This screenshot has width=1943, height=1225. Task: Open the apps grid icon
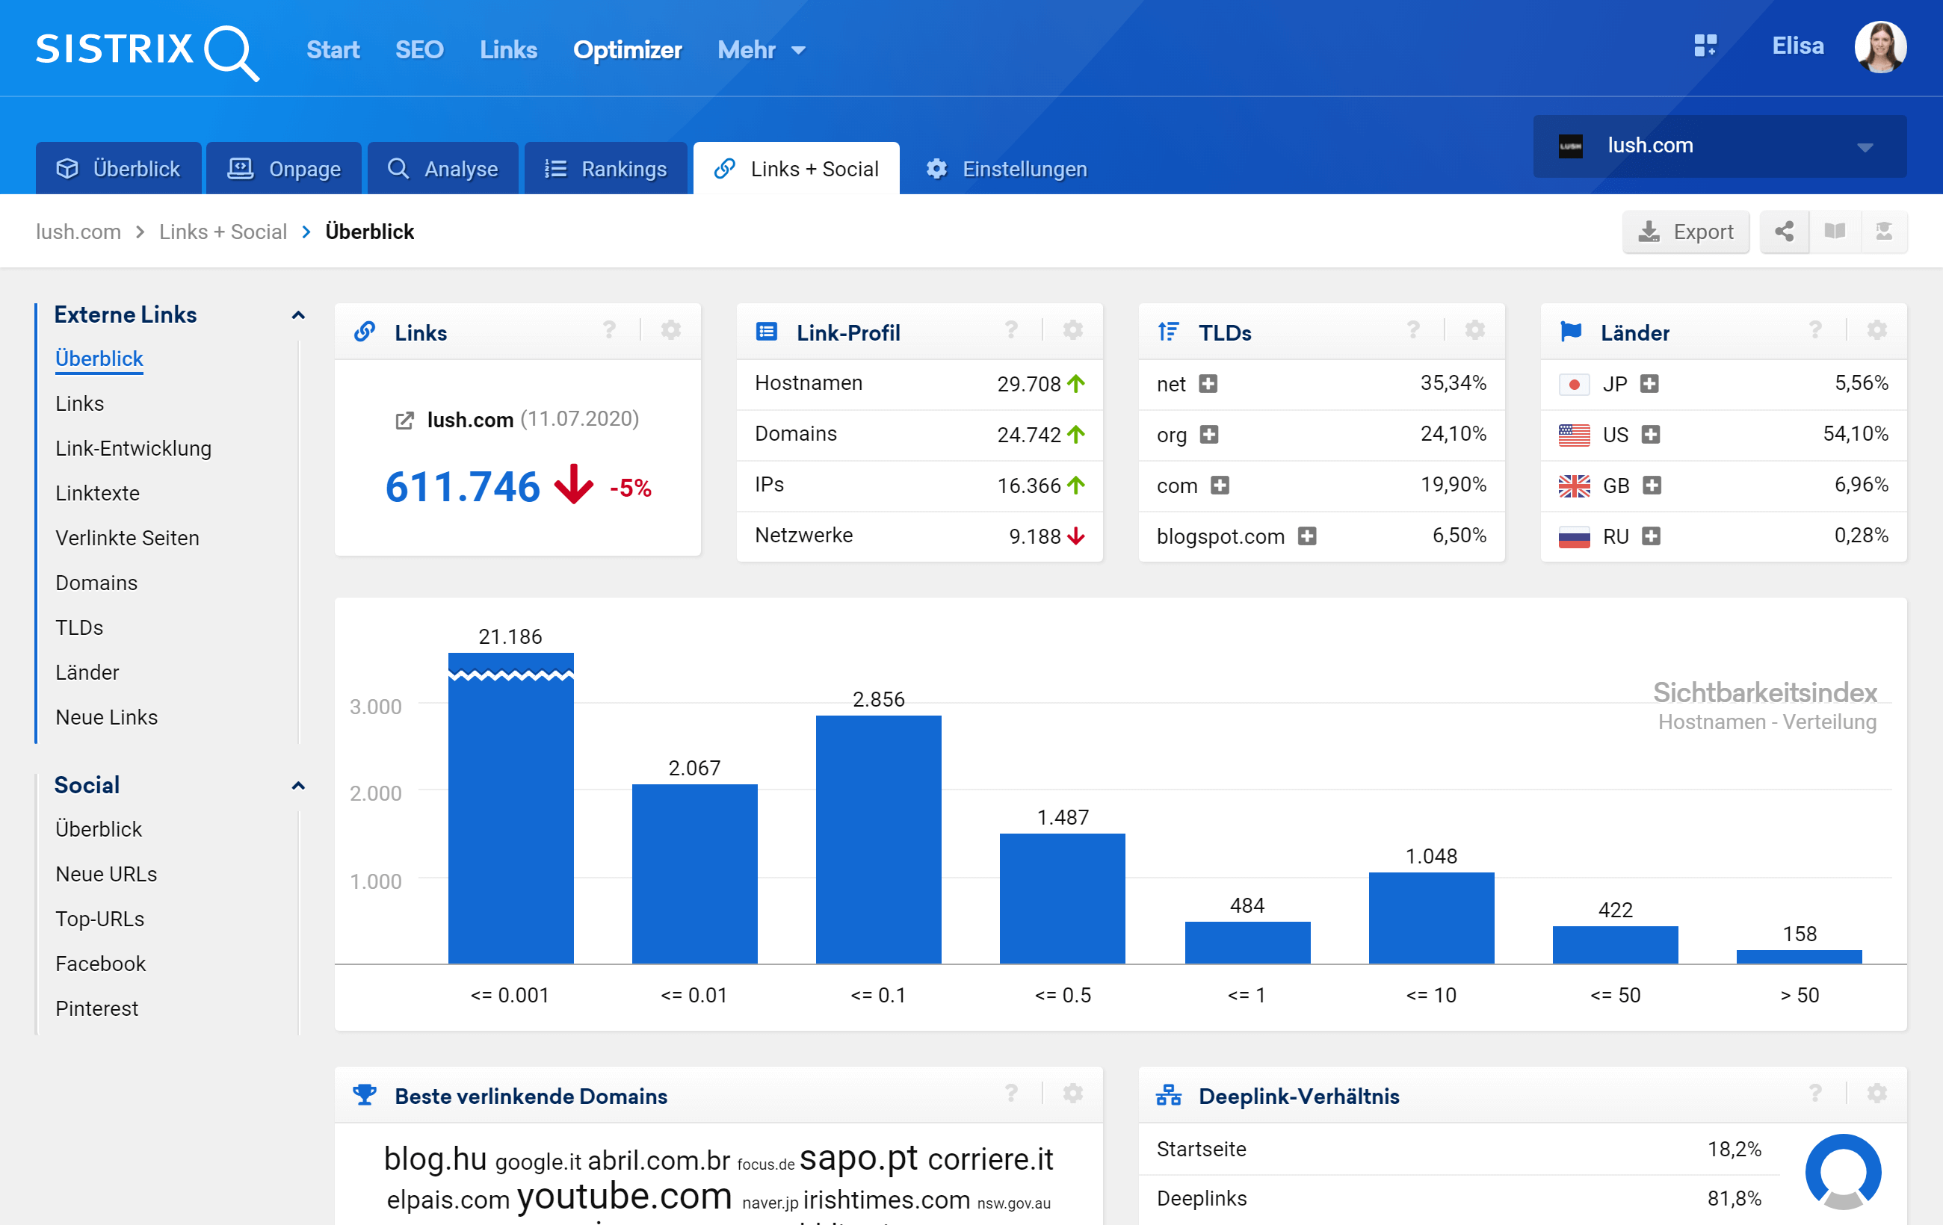[1704, 46]
